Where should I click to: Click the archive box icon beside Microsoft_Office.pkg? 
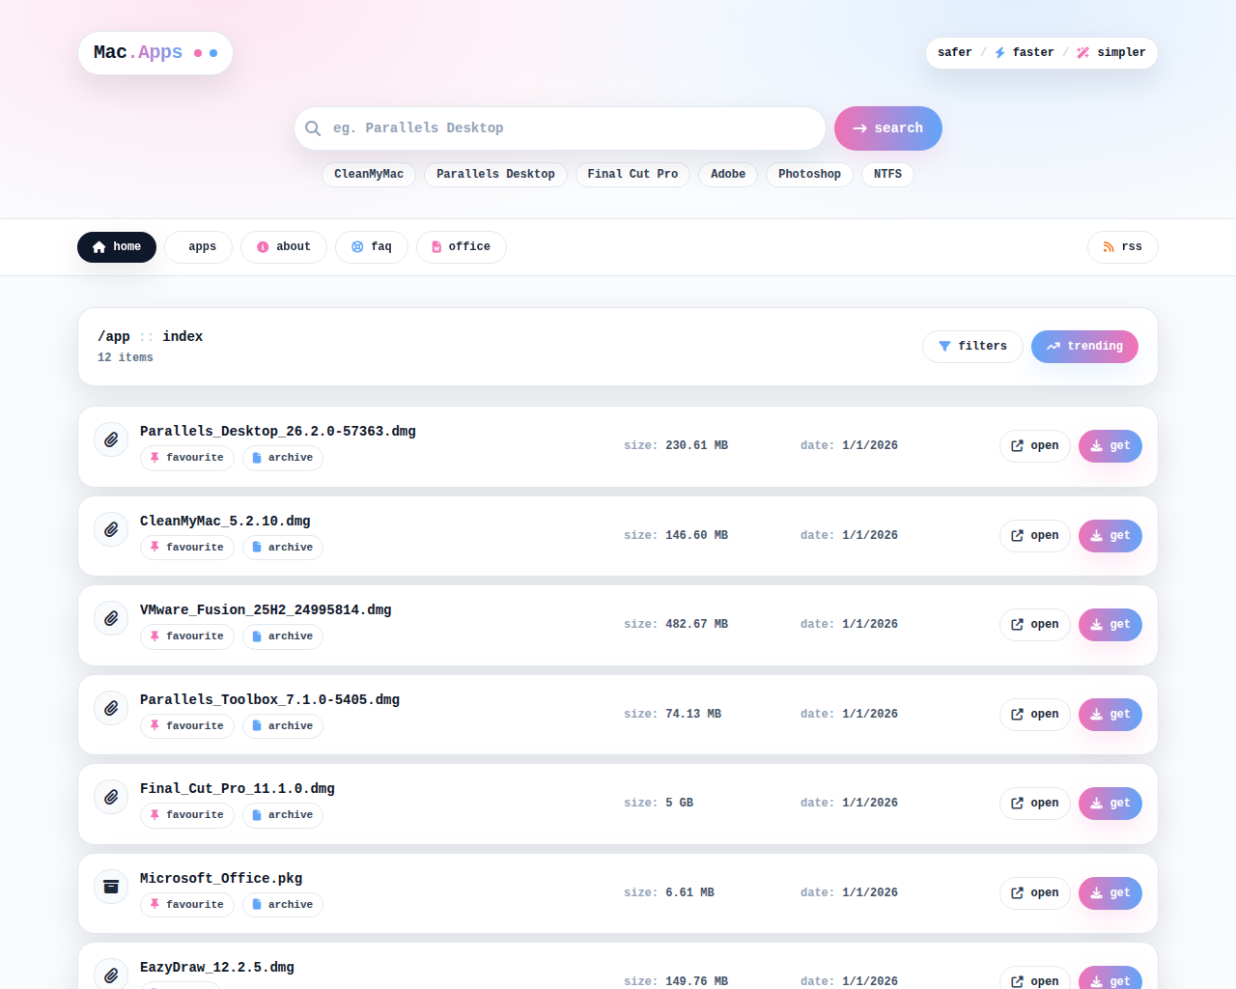tap(110, 886)
